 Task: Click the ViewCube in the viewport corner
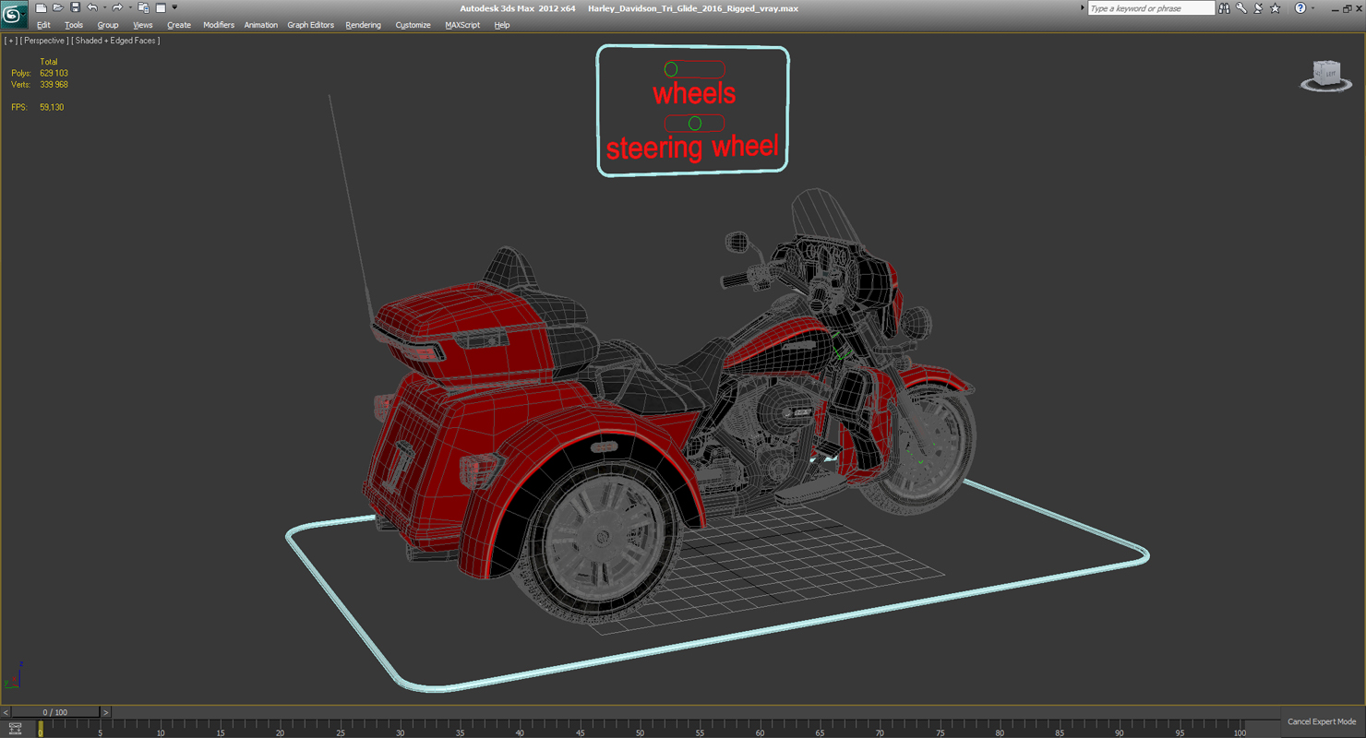1326,75
